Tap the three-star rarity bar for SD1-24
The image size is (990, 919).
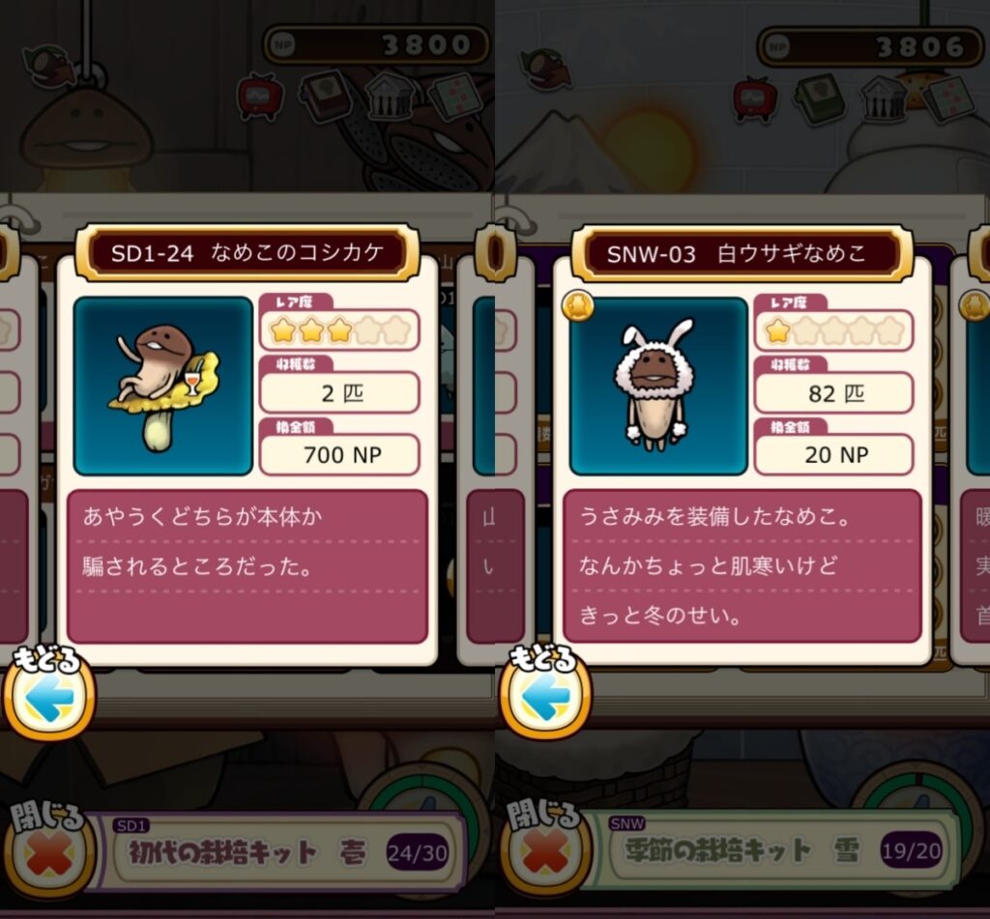(x=339, y=330)
